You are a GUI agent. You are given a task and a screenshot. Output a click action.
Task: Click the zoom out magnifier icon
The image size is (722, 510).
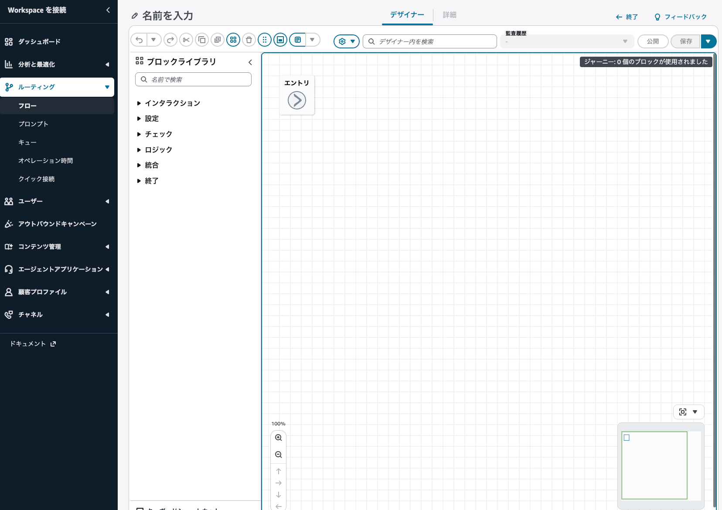point(279,455)
